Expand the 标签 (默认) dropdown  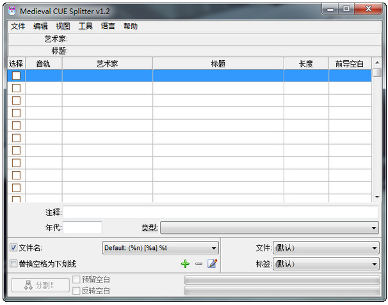[x=326, y=264]
